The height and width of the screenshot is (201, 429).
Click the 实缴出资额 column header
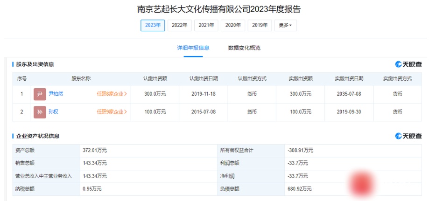tap(301, 79)
